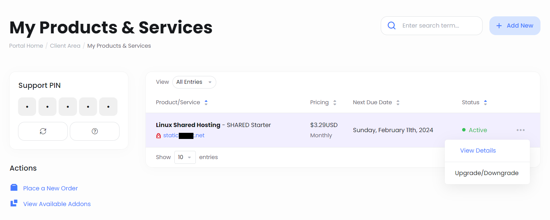Sort by the Product/Service column
The height and width of the screenshot is (220, 550).
[x=182, y=103]
